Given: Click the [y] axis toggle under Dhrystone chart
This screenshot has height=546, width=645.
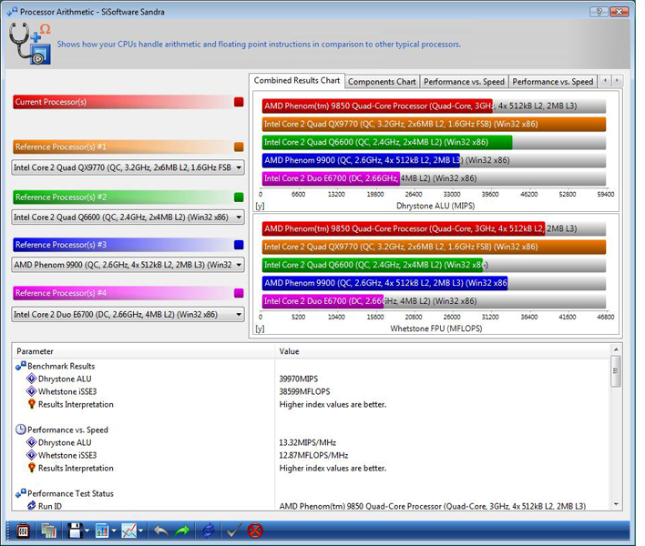Looking at the screenshot, I should (x=260, y=206).
